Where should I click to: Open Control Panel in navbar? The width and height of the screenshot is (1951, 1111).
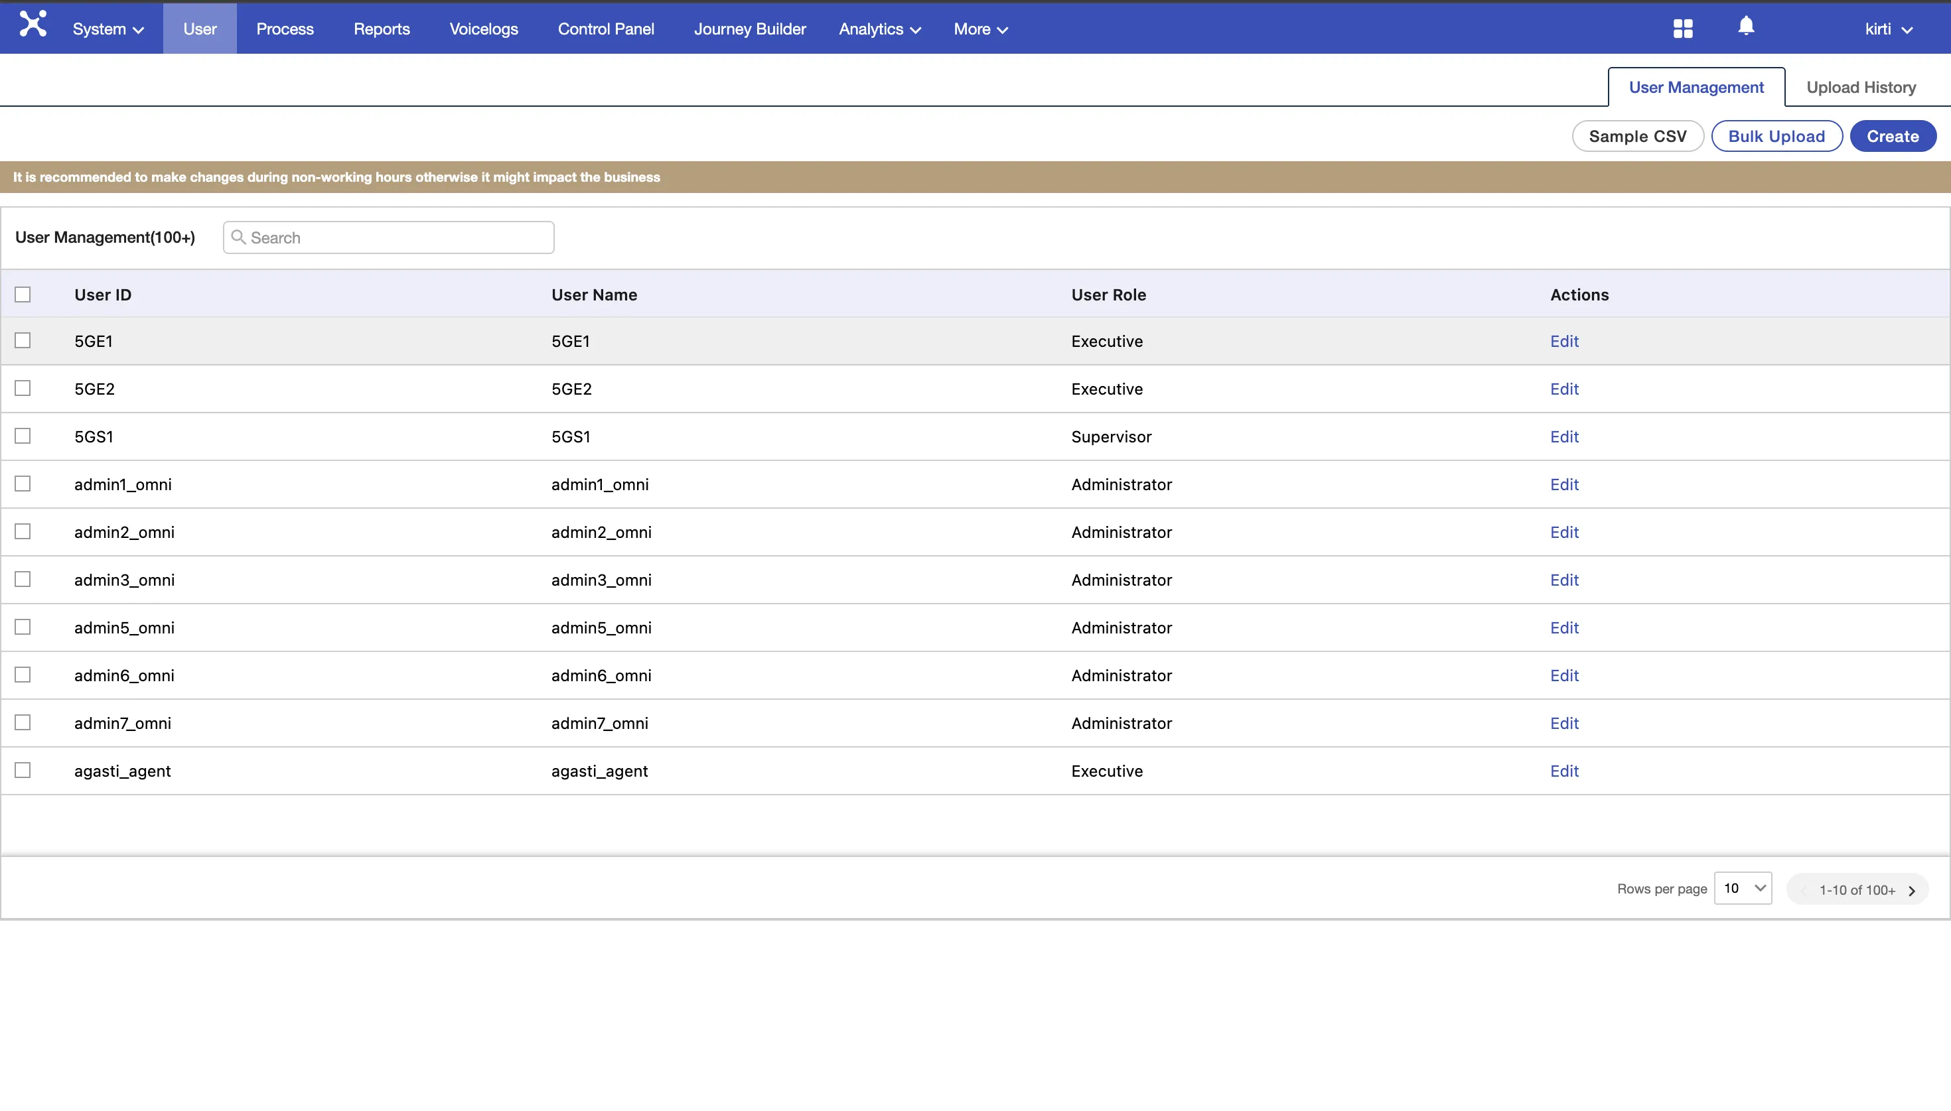606,29
